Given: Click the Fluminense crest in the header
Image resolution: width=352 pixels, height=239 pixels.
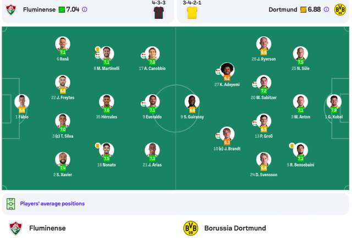Looking at the screenshot, I should pyautogui.click(x=11, y=9).
